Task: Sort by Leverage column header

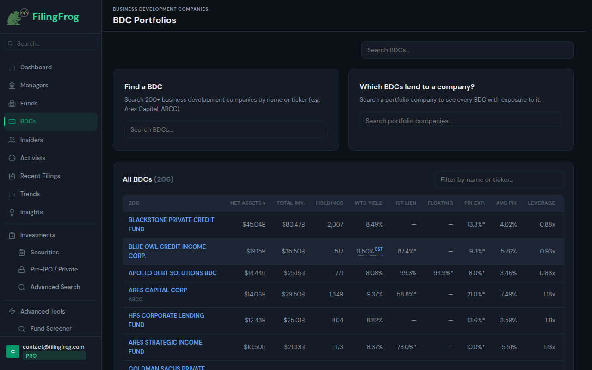Action: click(x=541, y=203)
